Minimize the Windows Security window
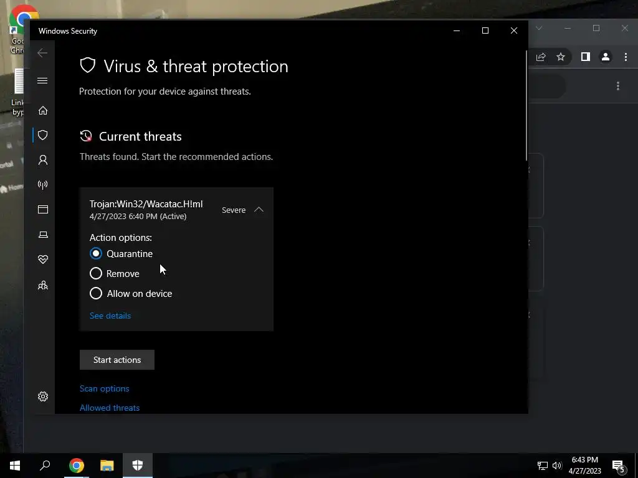 tap(457, 31)
